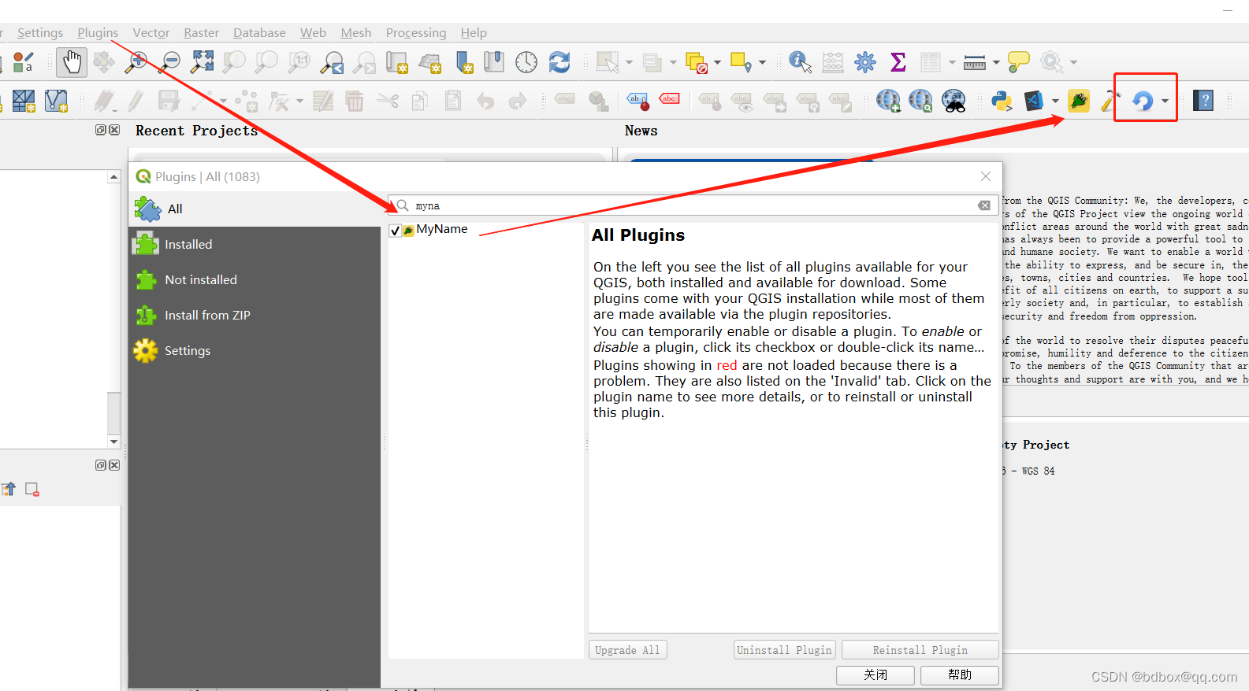Open the Help menu
This screenshot has width=1249, height=691.
(474, 33)
